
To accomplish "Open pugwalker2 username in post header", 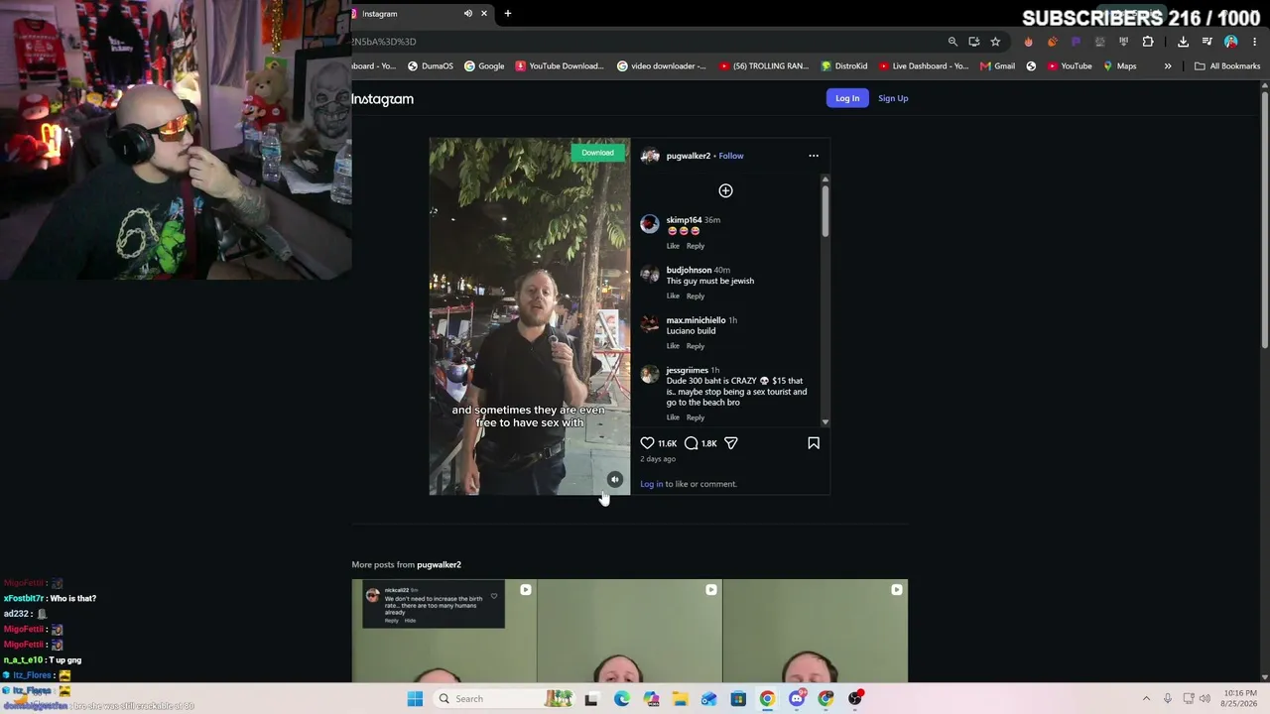I will [689, 156].
